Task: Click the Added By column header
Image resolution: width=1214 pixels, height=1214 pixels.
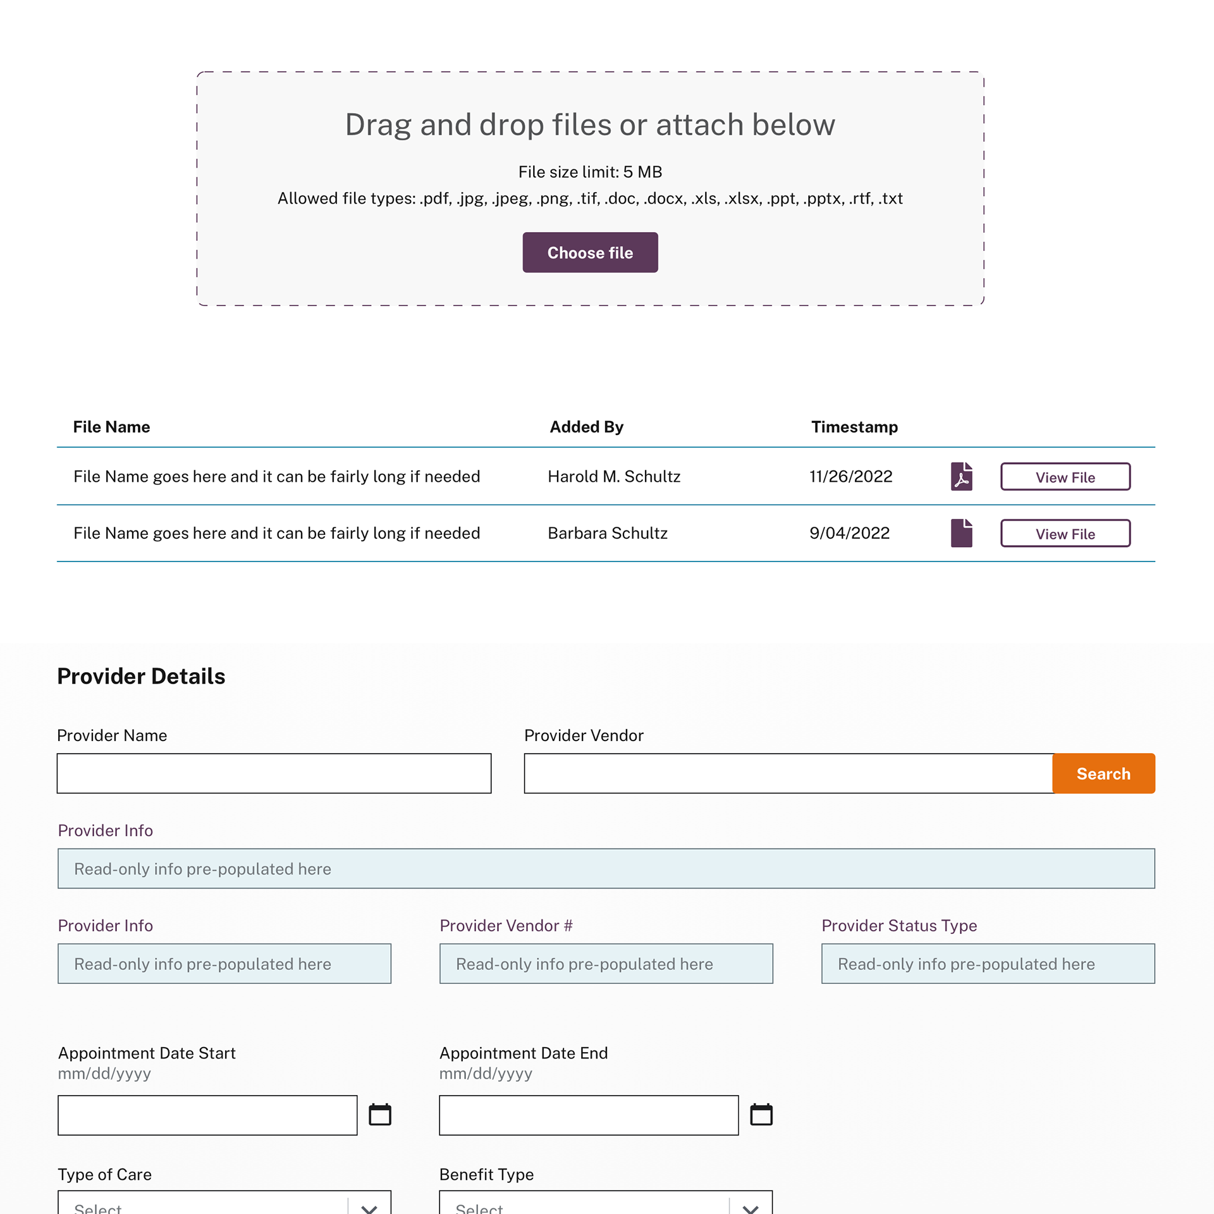Action: coord(586,427)
